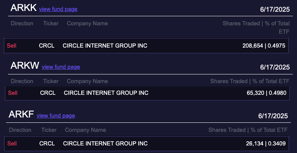Click the ARKK fund heading
The height and width of the screenshot is (153, 297).
click(x=24, y=8)
